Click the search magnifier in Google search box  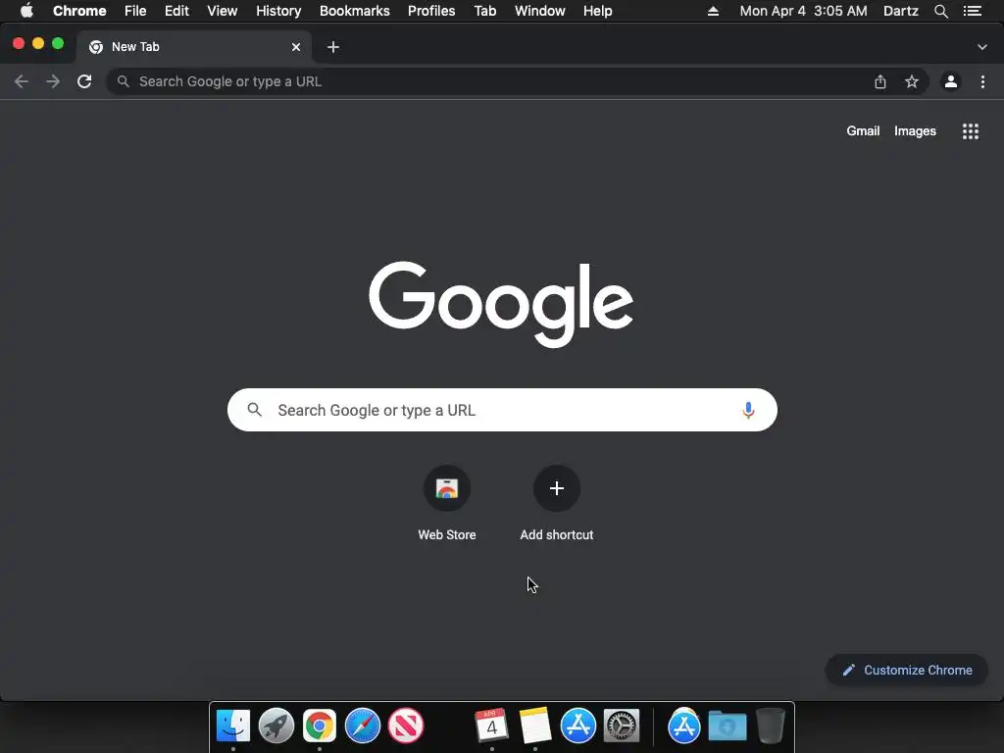(x=254, y=410)
